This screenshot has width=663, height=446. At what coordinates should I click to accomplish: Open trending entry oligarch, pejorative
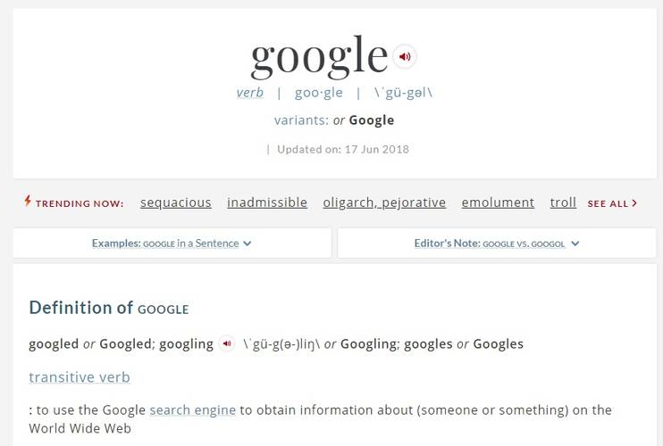tap(384, 202)
